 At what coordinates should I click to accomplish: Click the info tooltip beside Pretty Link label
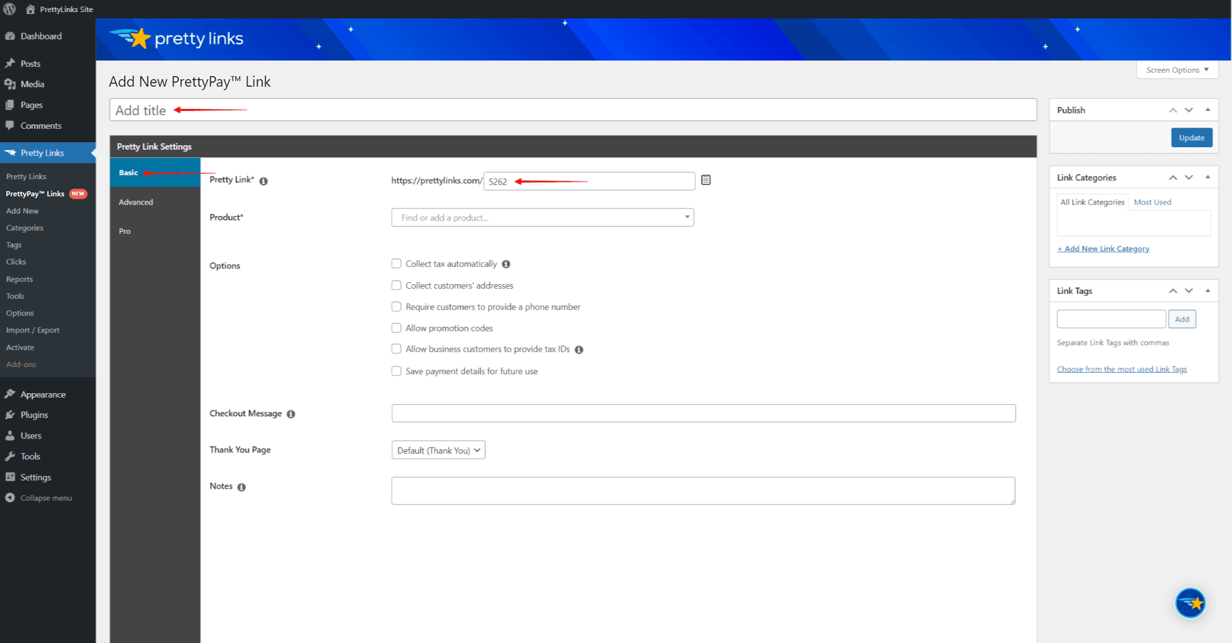pos(263,180)
